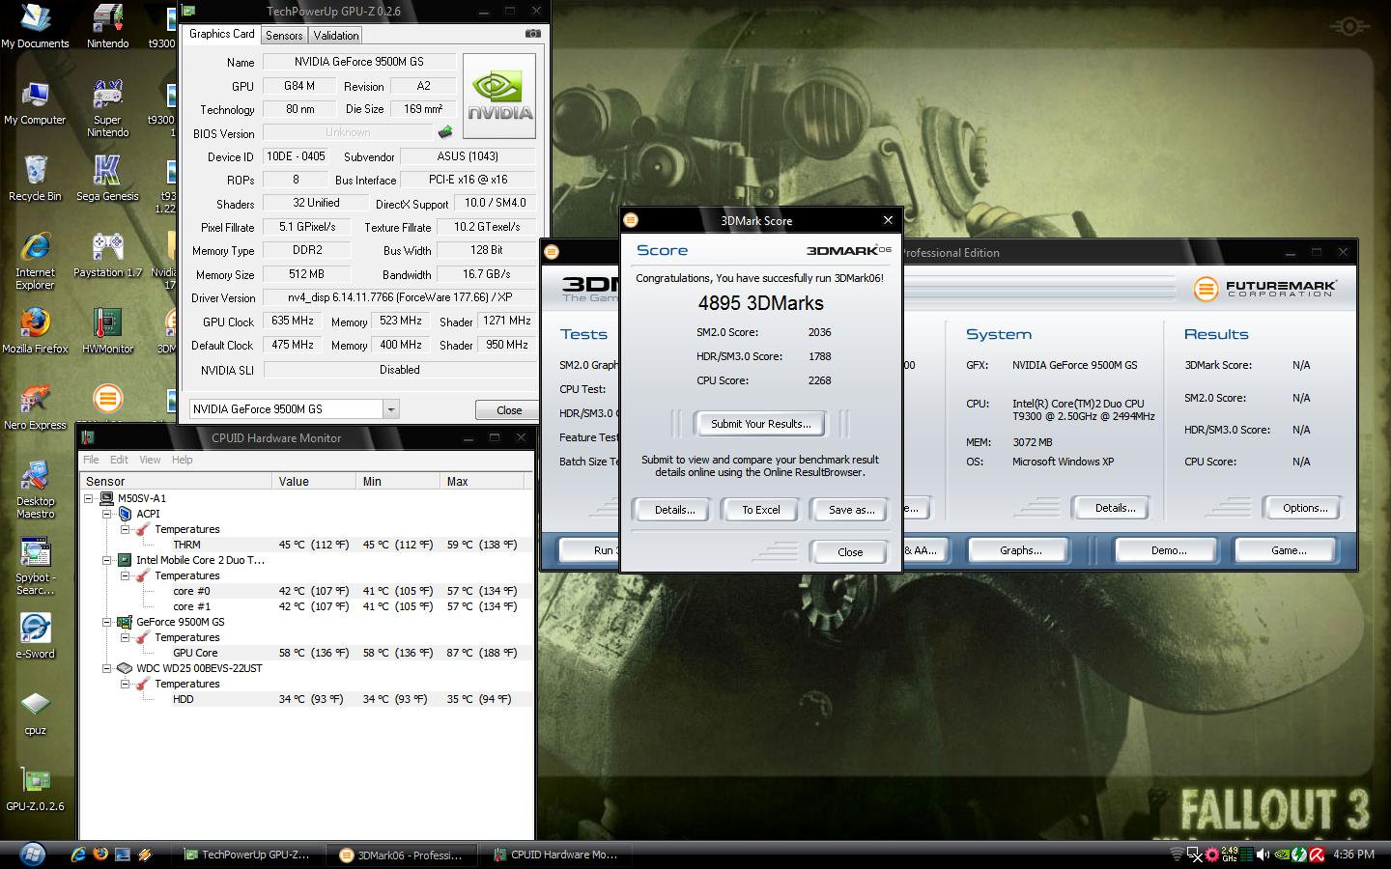Click the Max column header
Image resolution: width=1391 pixels, height=869 pixels.
tap(481, 481)
